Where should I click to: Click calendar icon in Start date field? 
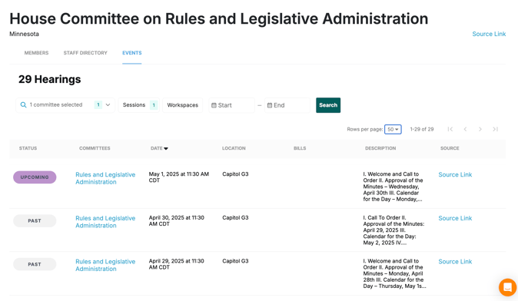coord(214,105)
